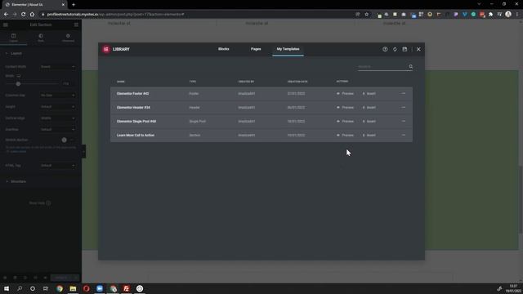
Task: Click the Elementor Footer template name
Action: pyautogui.click(x=132, y=94)
